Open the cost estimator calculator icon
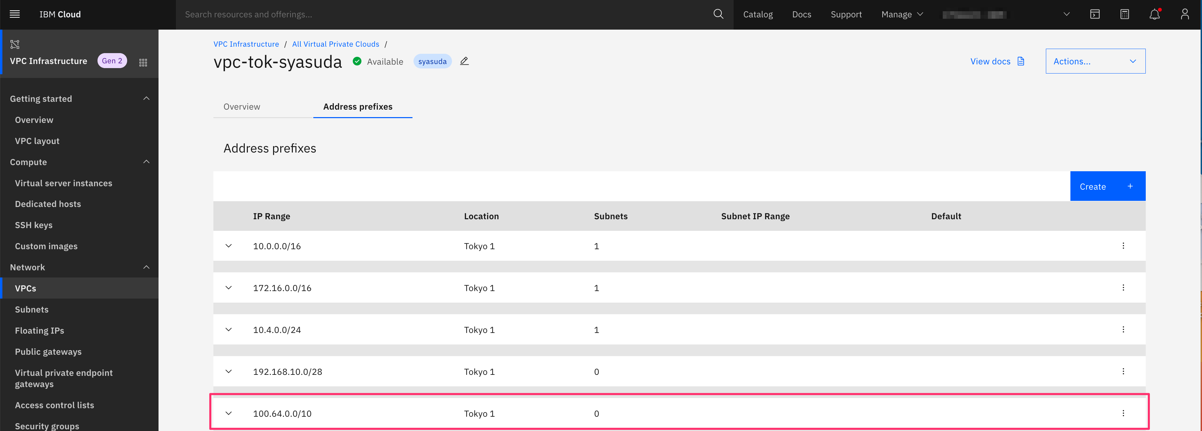The image size is (1202, 431). point(1125,14)
